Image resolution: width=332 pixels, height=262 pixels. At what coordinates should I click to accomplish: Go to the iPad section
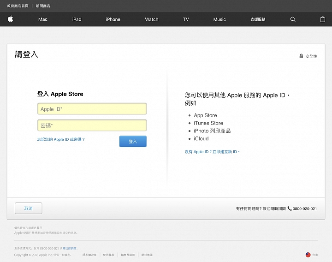pyautogui.click(x=77, y=19)
